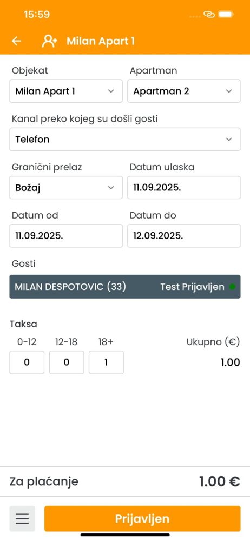Tap the Test Prijavljen status label

click(192, 287)
